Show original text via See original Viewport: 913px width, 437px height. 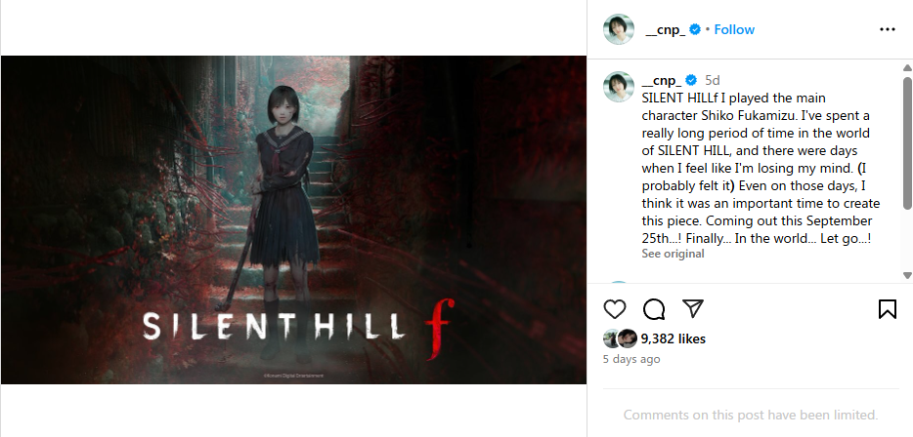(x=673, y=254)
